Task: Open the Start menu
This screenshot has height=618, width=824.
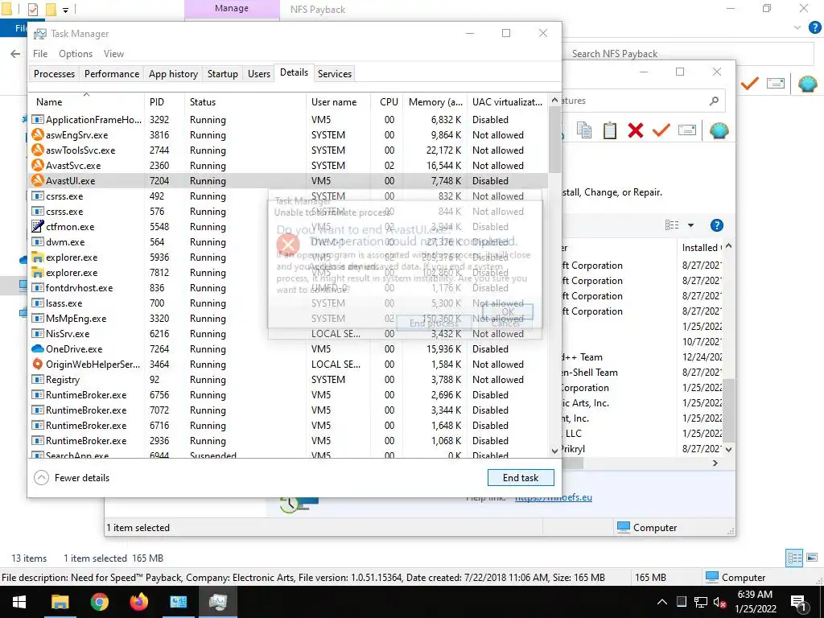Action: [x=19, y=602]
